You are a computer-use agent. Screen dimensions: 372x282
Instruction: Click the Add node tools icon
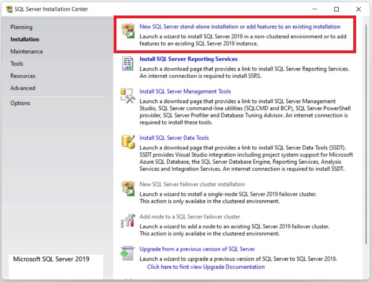tap(127, 221)
